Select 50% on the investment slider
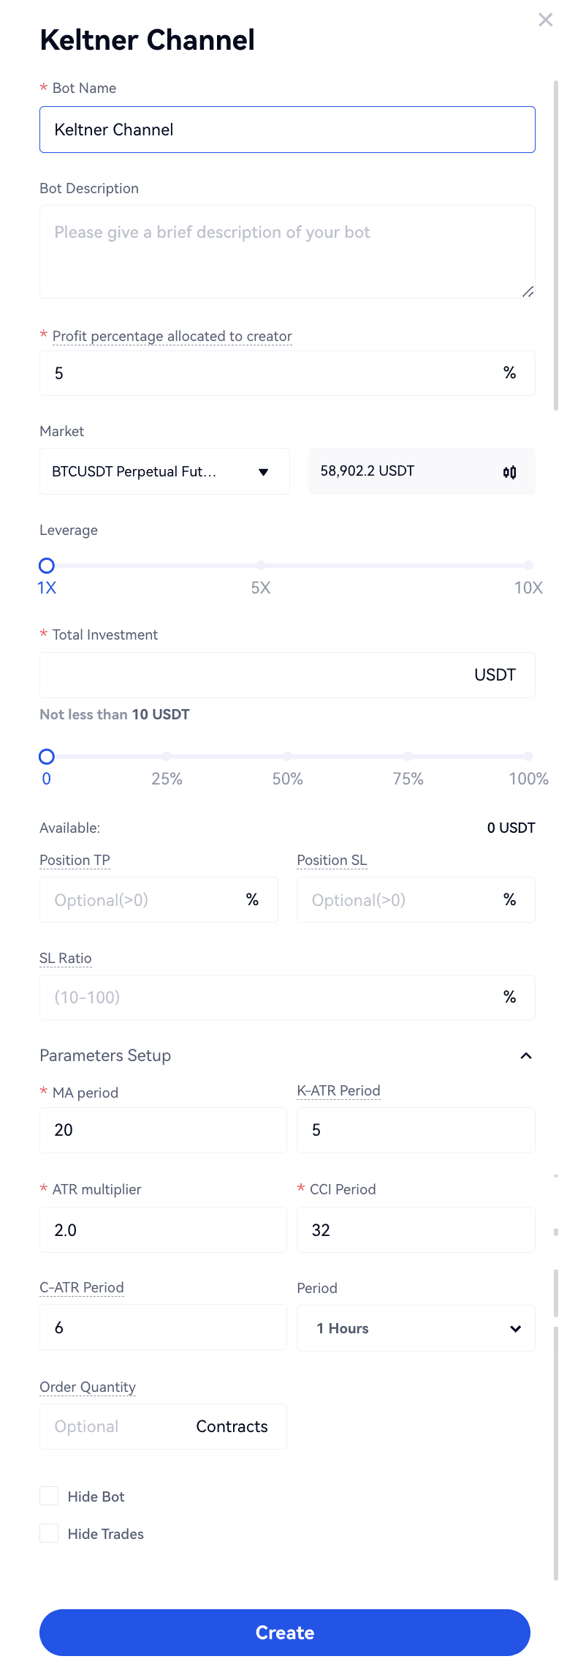 pos(287,756)
